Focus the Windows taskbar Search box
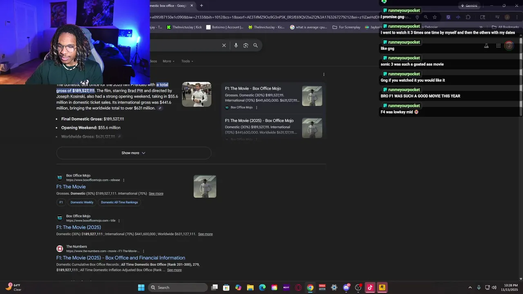This screenshot has height=294, width=523. 178,287
